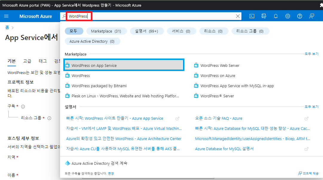The width and height of the screenshot is (323, 180).
Task: Open the Marketplace 모두 보기 link
Action: click(311, 54)
